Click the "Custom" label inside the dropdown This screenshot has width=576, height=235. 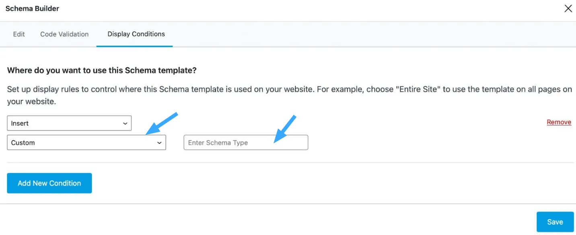coord(23,143)
